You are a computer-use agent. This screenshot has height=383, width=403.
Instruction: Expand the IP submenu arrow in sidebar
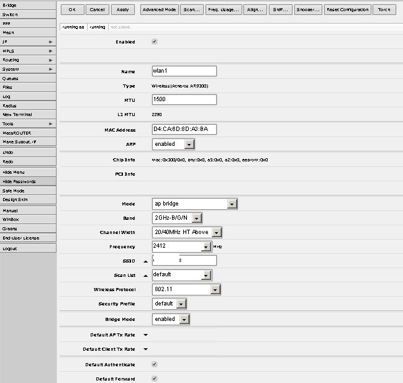[x=51, y=42]
